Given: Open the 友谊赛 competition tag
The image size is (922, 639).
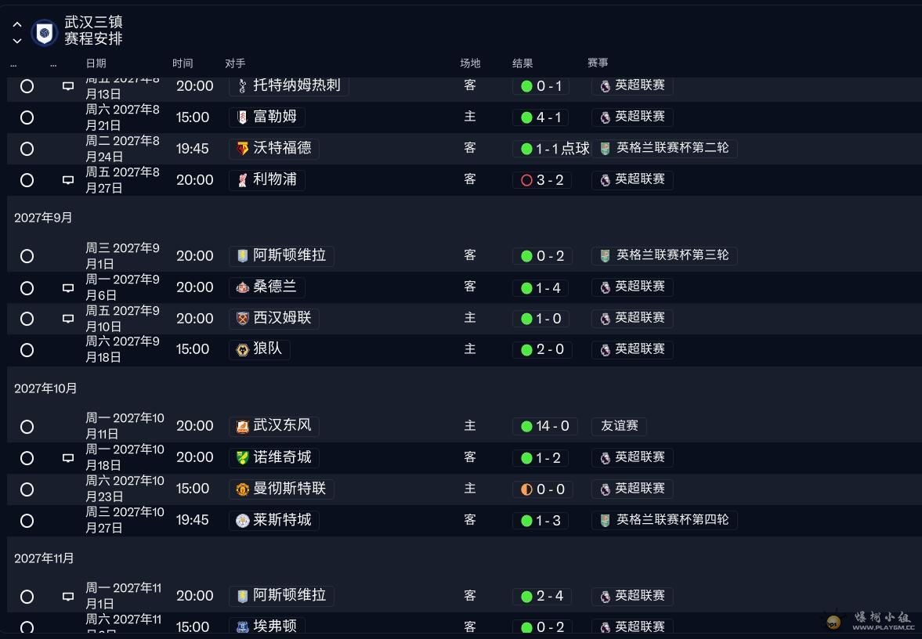Looking at the screenshot, I should (619, 427).
